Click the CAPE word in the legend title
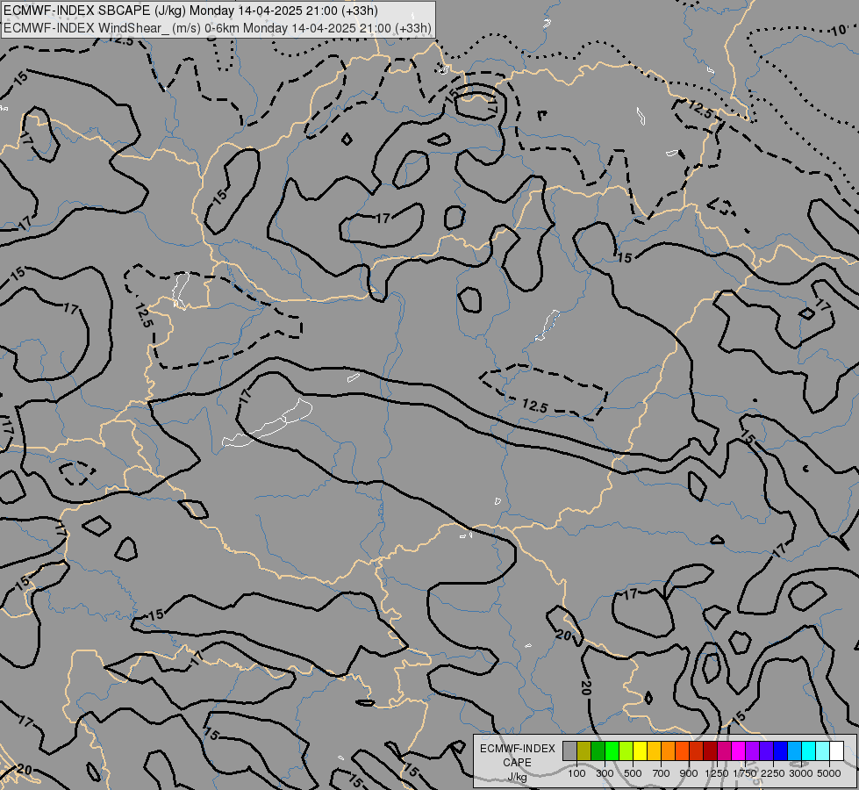The height and width of the screenshot is (790, 859). pyautogui.click(x=517, y=763)
